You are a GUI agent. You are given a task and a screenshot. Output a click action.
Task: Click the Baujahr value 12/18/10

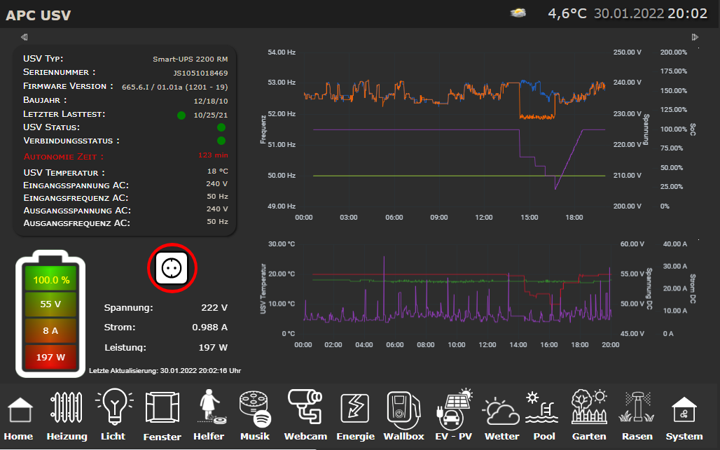211,101
